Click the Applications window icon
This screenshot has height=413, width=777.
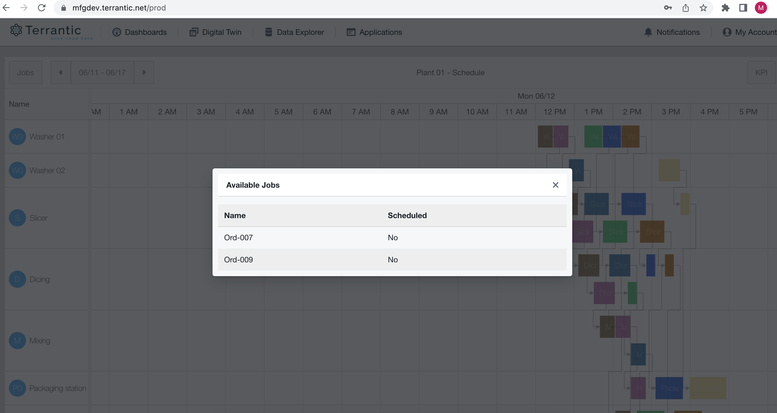[x=351, y=32]
